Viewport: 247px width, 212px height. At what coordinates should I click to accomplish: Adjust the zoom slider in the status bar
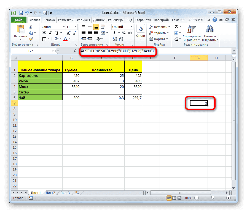click(x=212, y=198)
